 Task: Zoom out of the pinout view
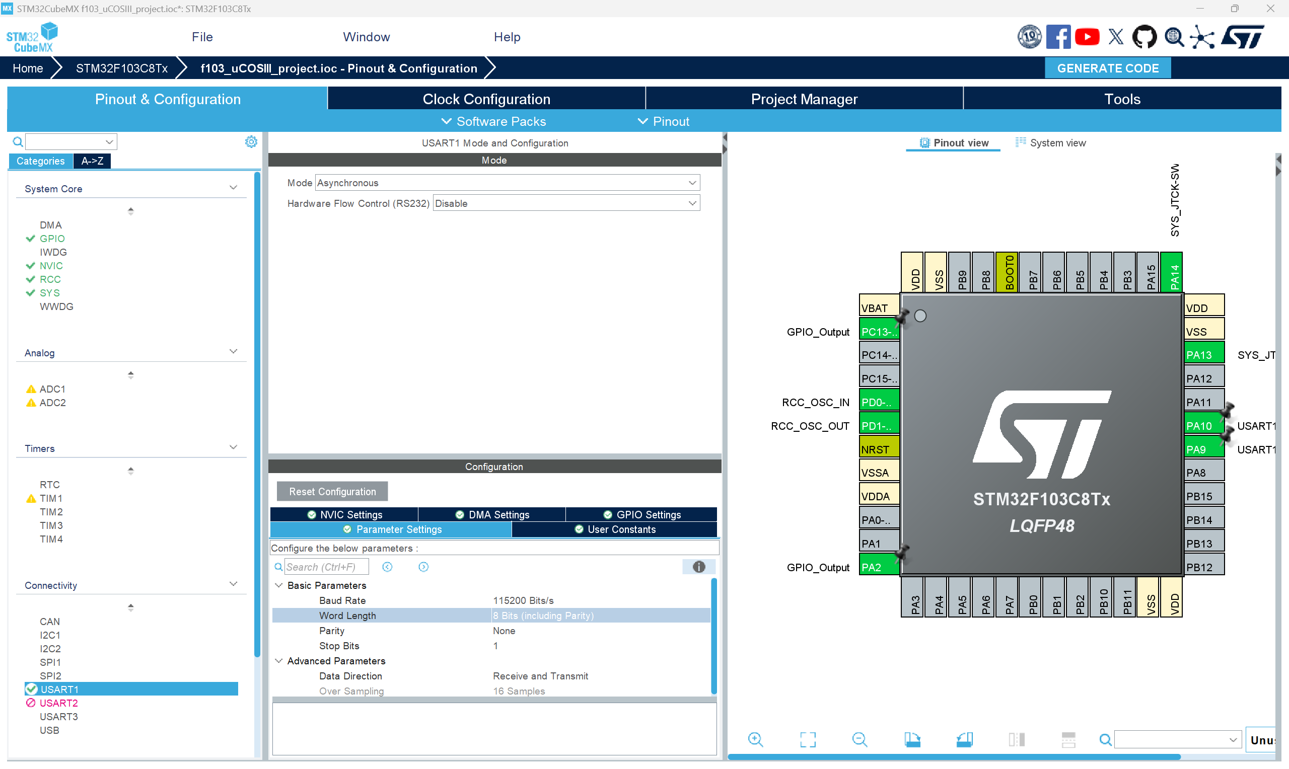[860, 739]
